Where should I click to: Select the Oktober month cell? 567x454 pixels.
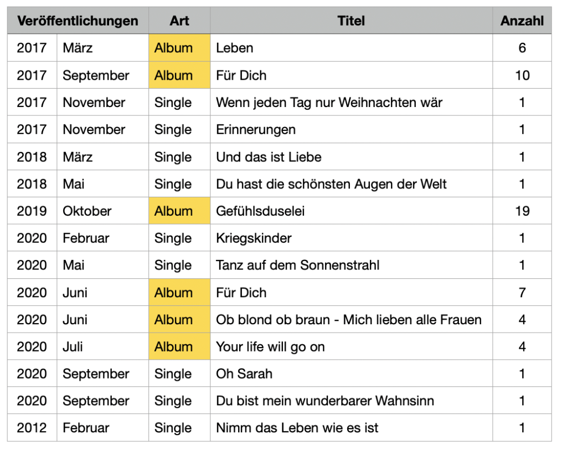(102, 211)
